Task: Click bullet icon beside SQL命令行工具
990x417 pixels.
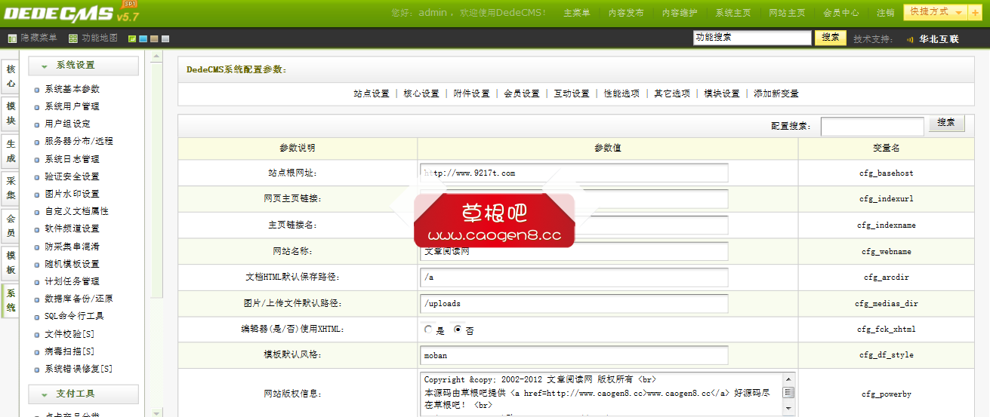Action: pyautogui.click(x=37, y=317)
